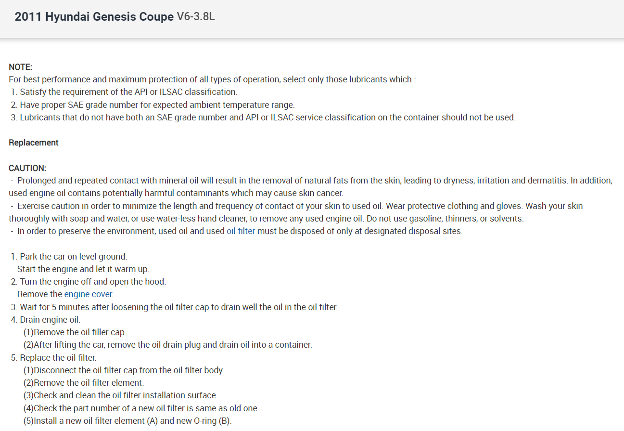Click "Start the engine and let it warm up"
Screen dimensions: 624x431
[83, 269]
